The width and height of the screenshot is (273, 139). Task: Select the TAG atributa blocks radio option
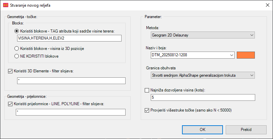click(16, 31)
